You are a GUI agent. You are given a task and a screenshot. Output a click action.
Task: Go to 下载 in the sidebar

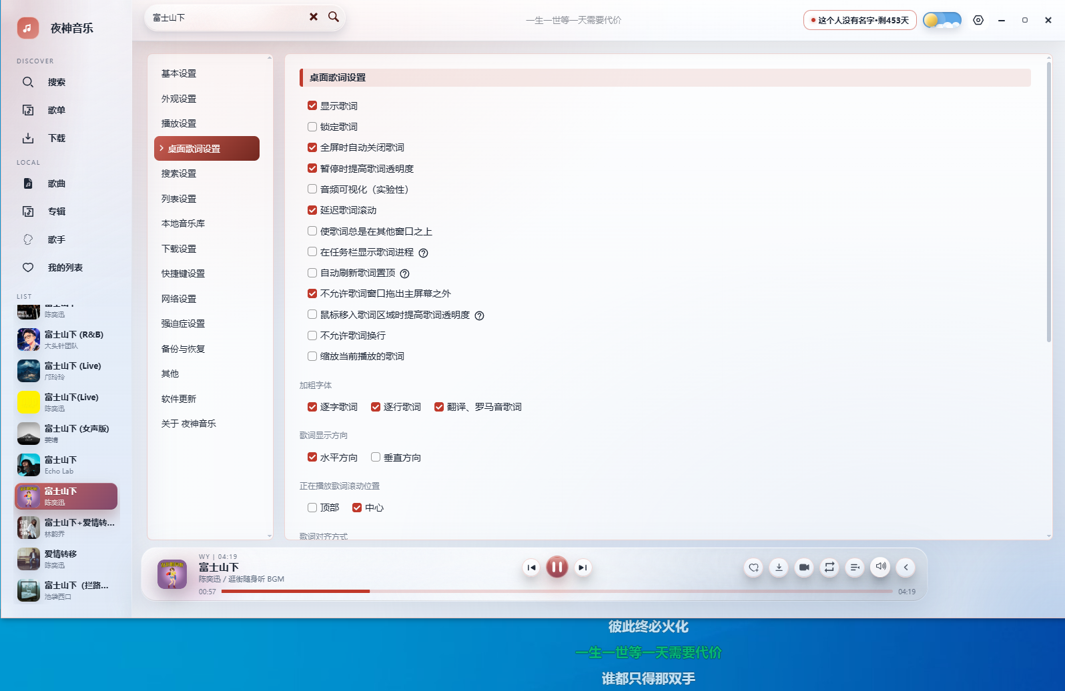[x=56, y=138]
